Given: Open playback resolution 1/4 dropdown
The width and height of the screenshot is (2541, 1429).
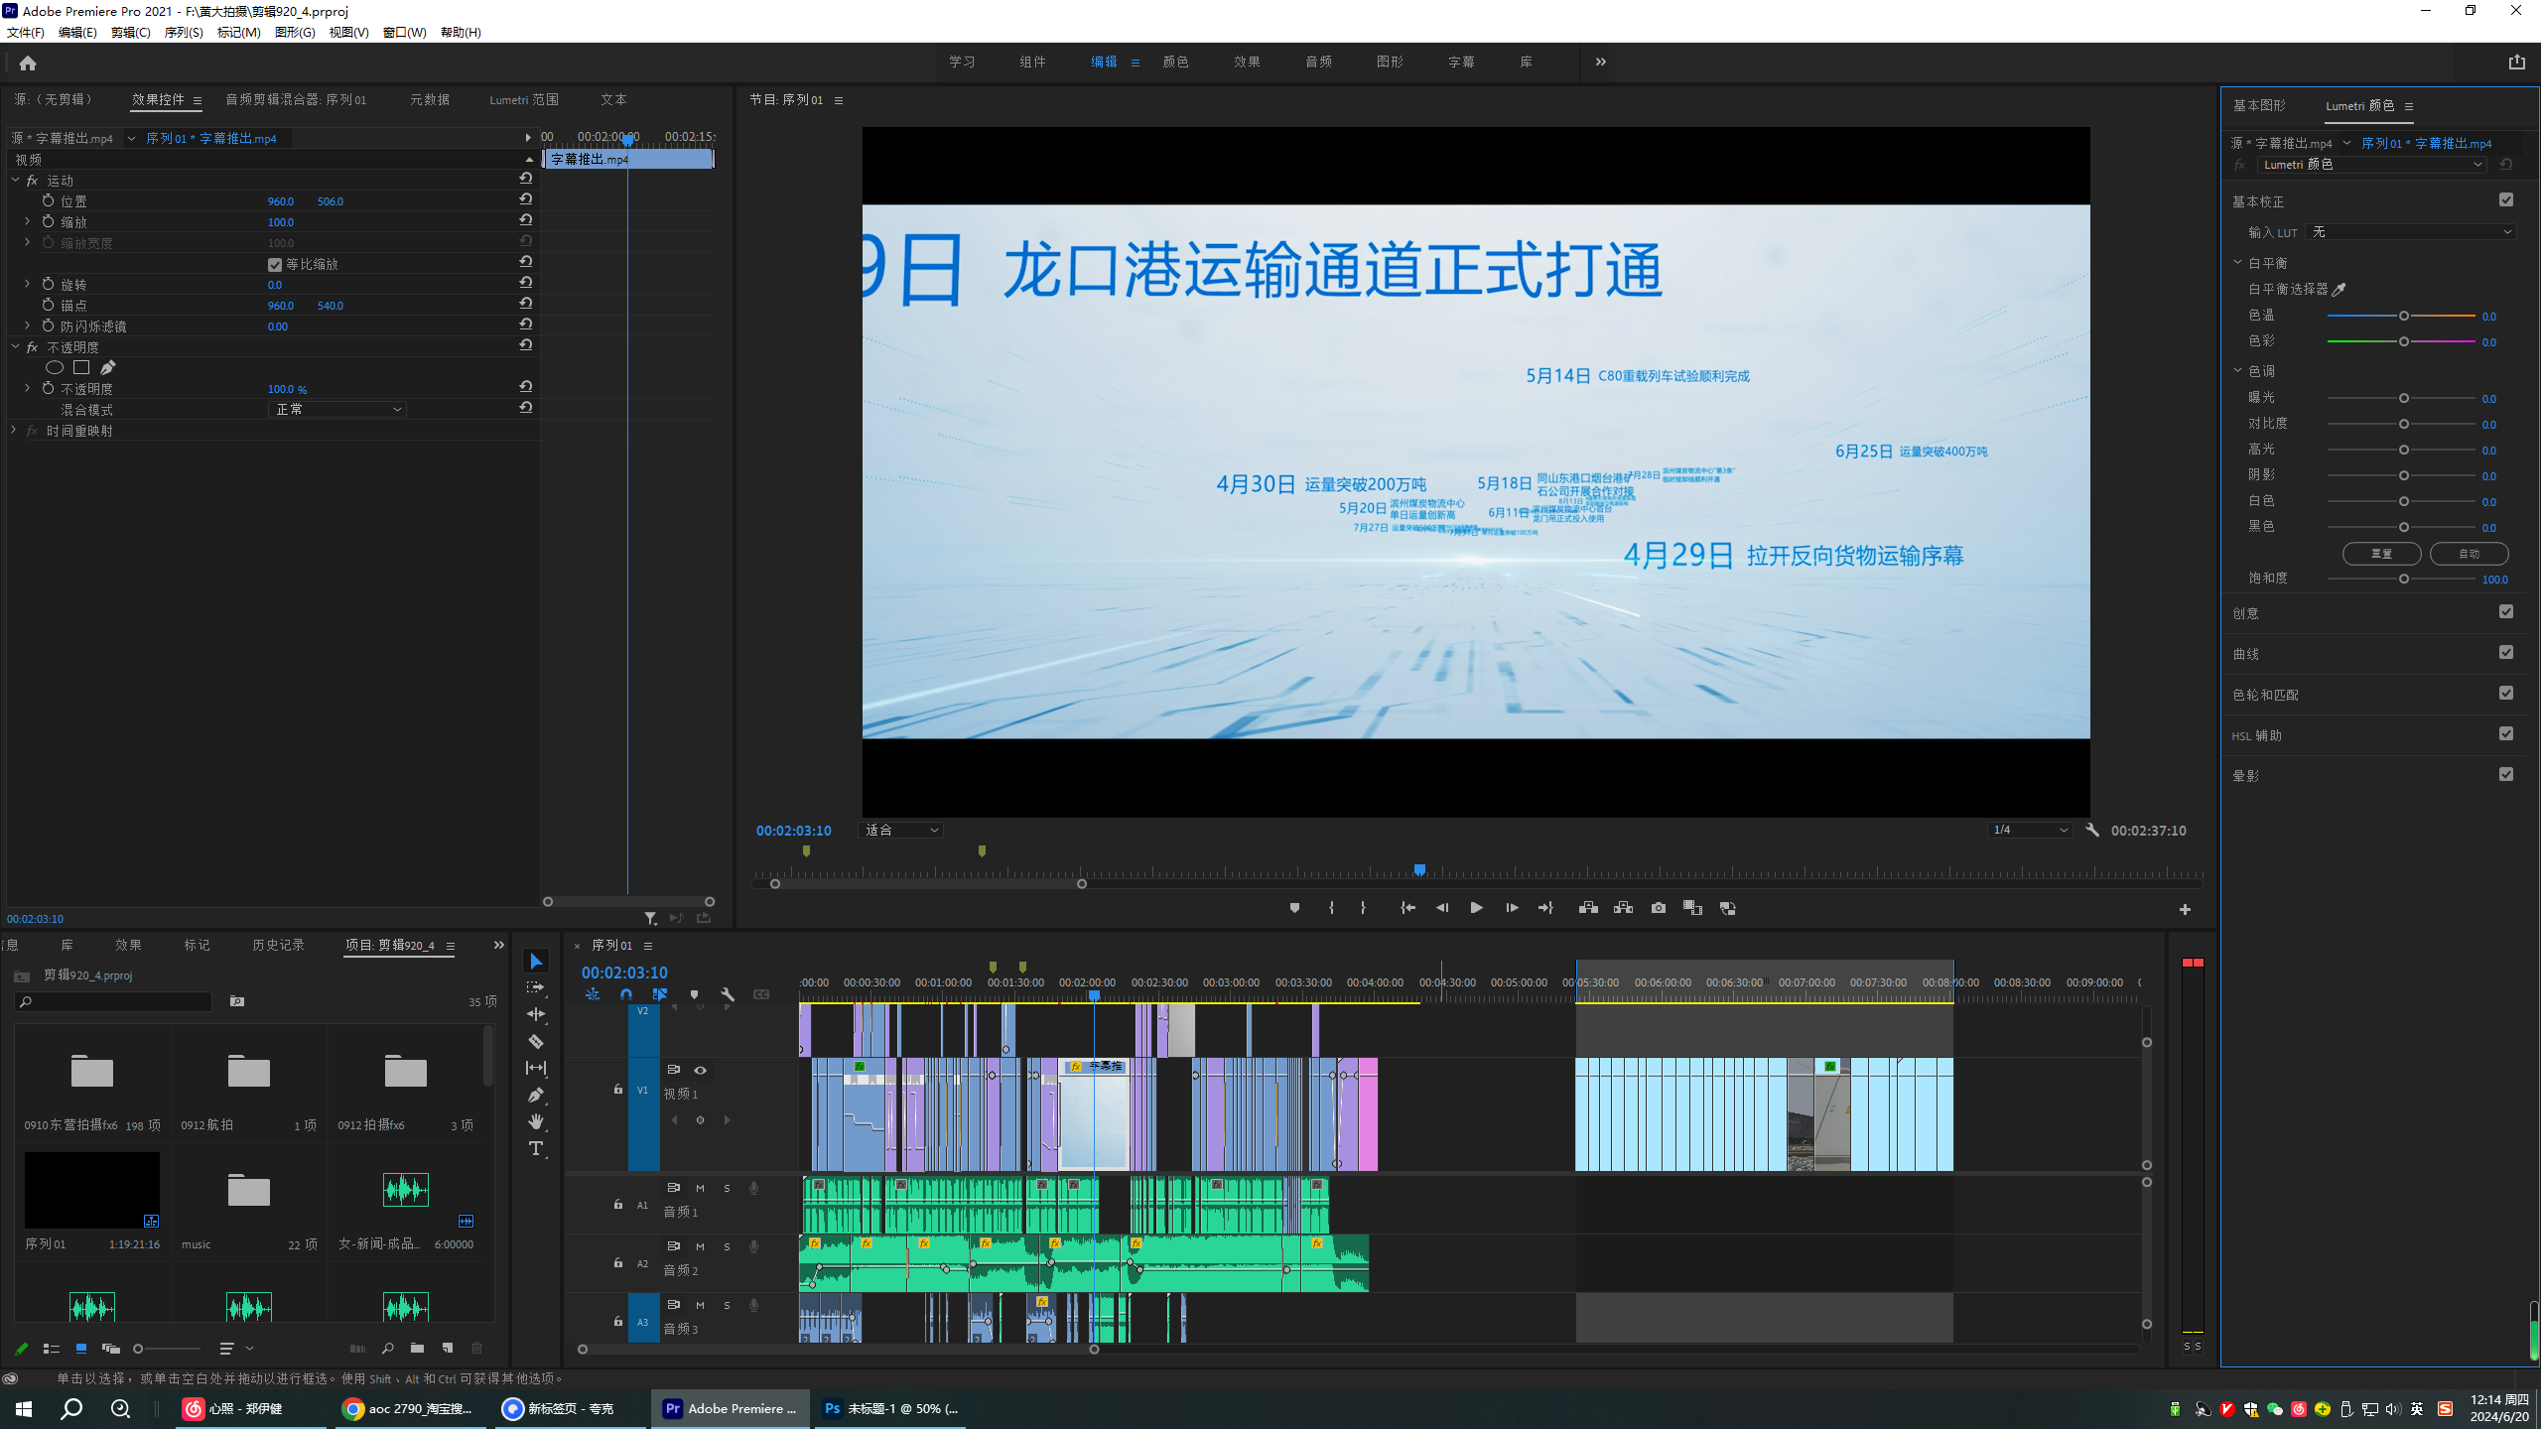Looking at the screenshot, I should point(2030,830).
